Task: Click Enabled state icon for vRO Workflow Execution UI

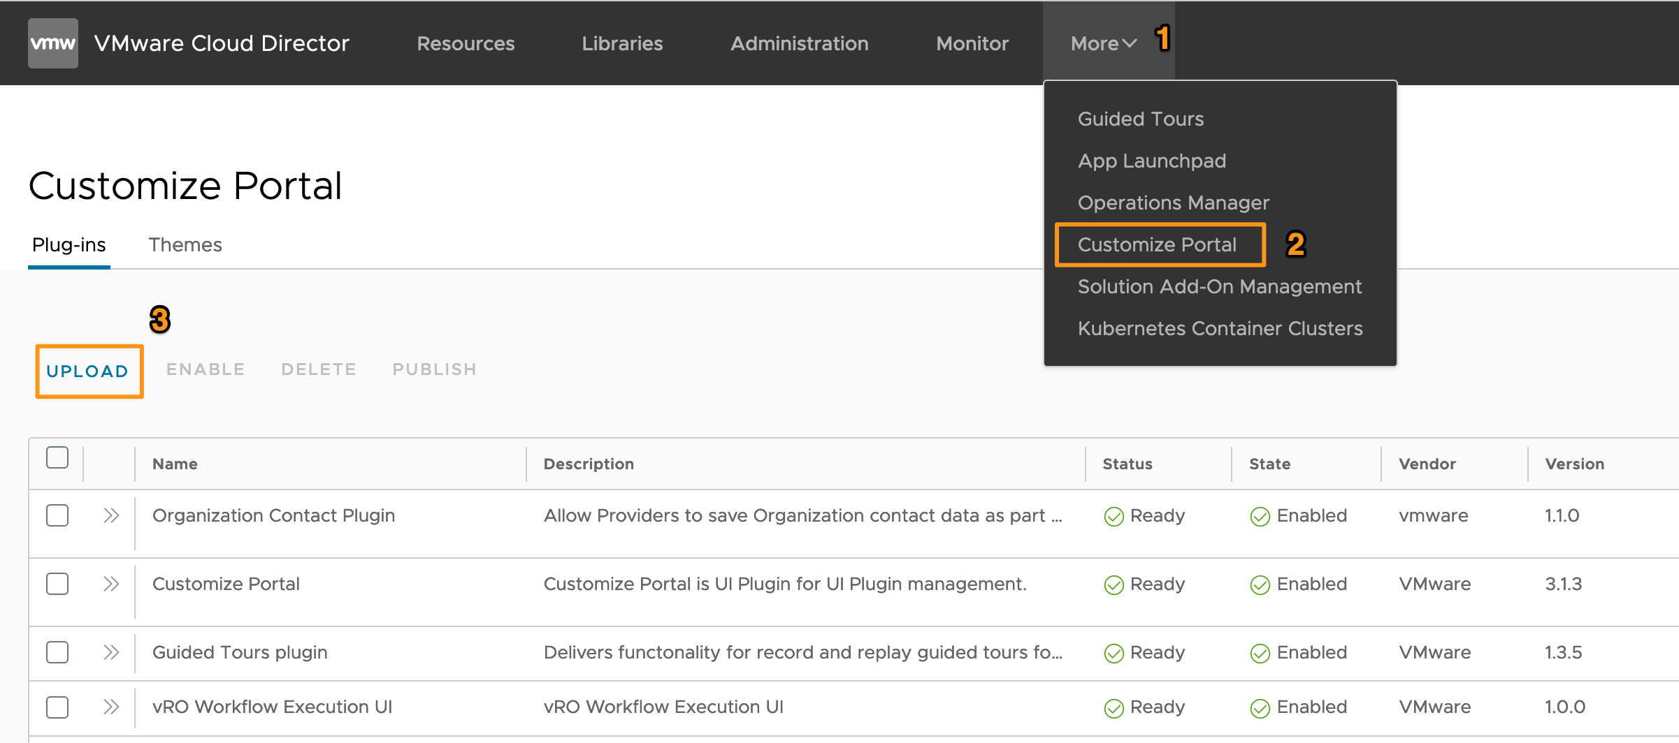Action: tap(1260, 707)
